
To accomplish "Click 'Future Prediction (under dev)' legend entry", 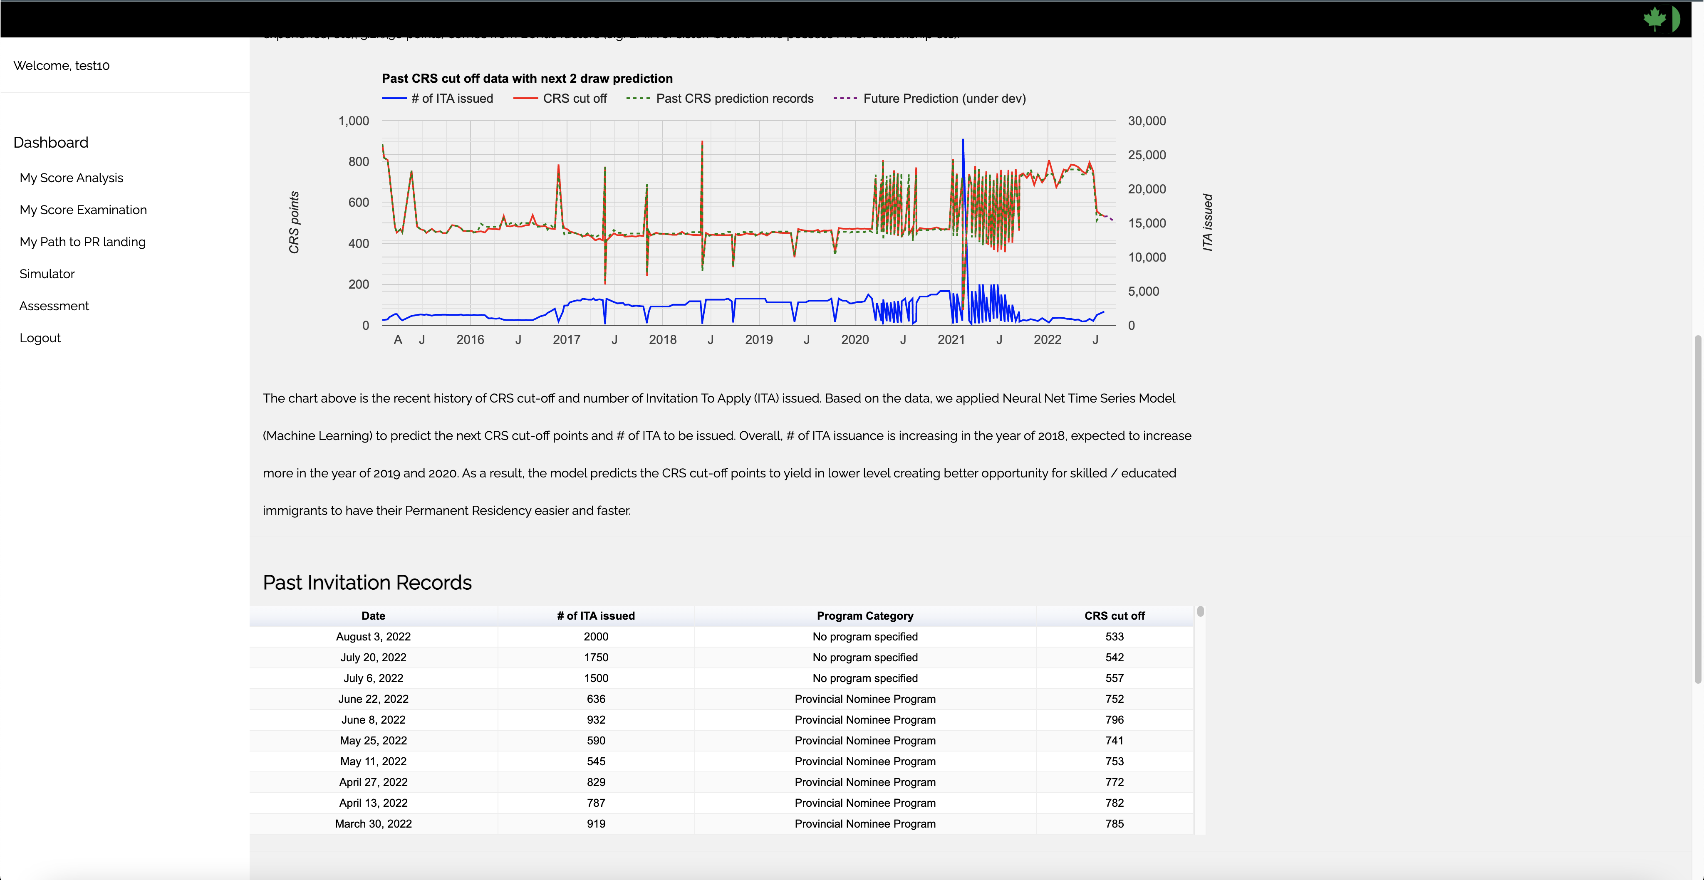I will tap(944, 99).
